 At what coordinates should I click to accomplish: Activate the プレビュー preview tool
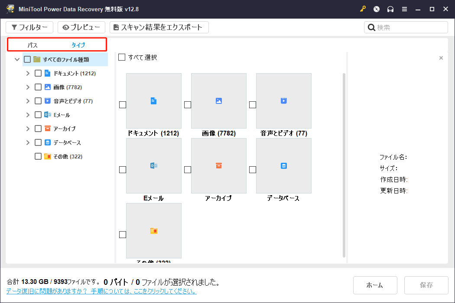click(x=81, y=27)
